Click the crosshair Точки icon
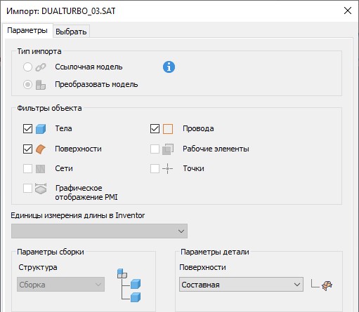Viewport: 359px width, 312px height. tap(168, 168)
